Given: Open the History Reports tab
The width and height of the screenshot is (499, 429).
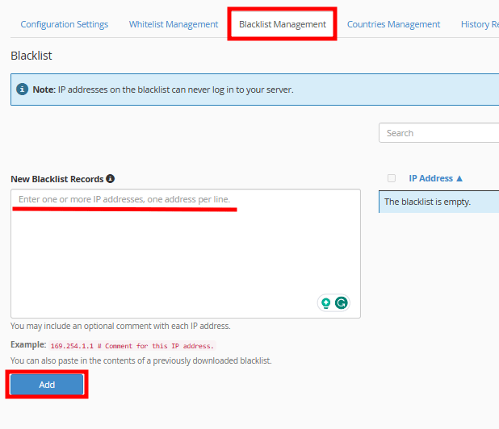Looking at the screenshot, I should (x=480, y=24).
